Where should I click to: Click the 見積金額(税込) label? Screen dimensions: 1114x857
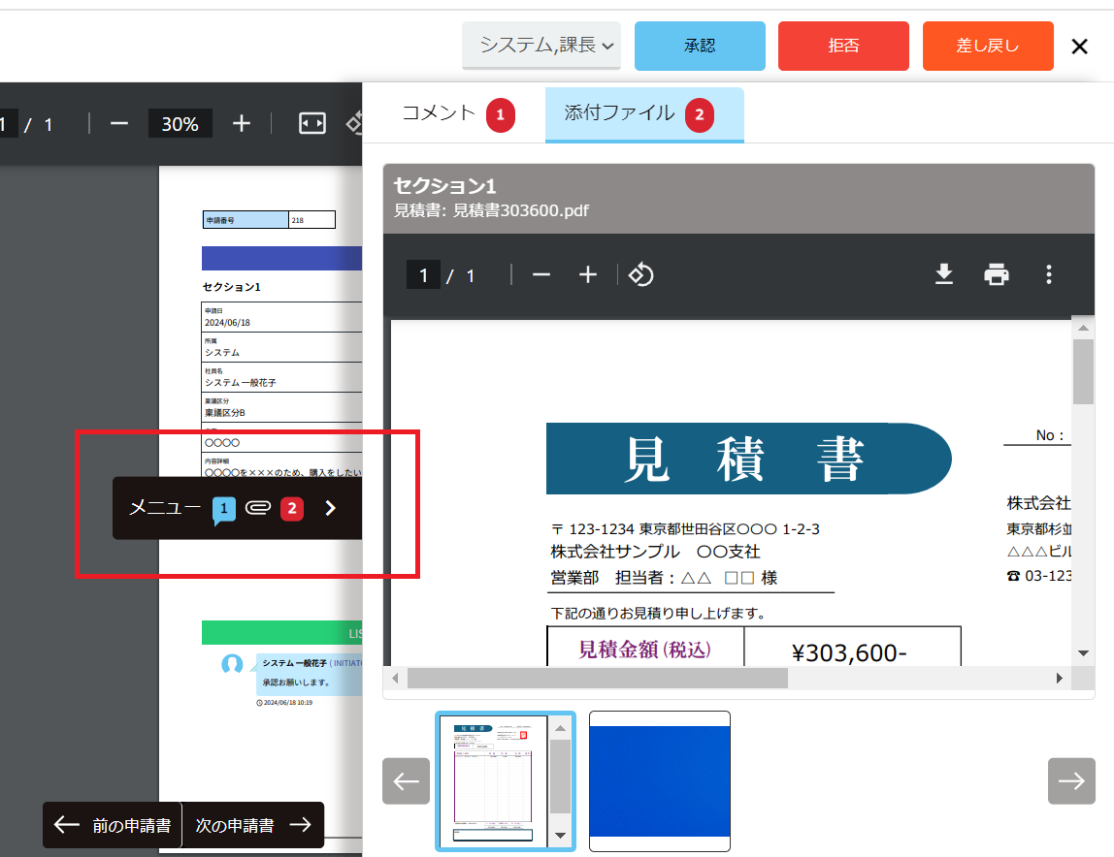644,650
